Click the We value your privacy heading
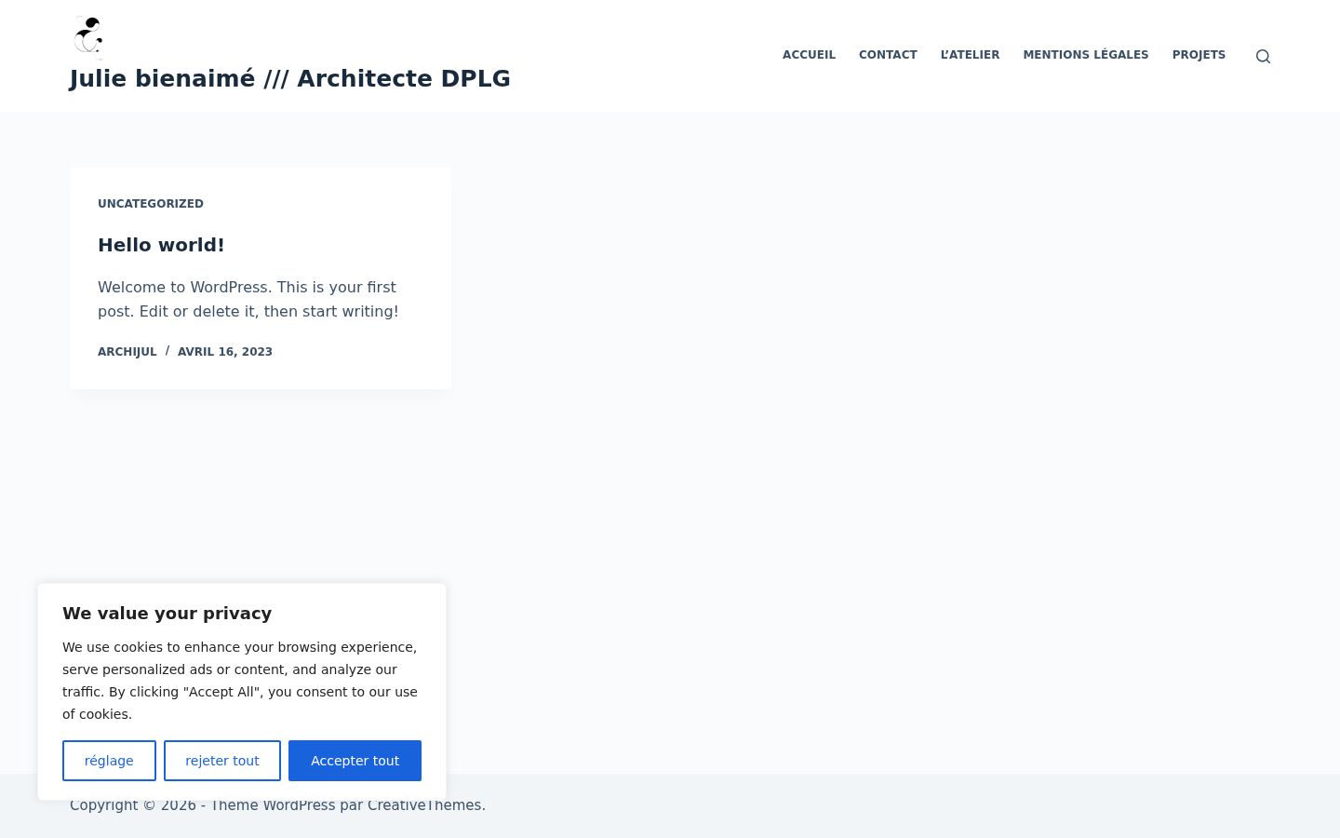Image resolution: width=1340 pixels, height=838 pixels. [x=167, y=614]
